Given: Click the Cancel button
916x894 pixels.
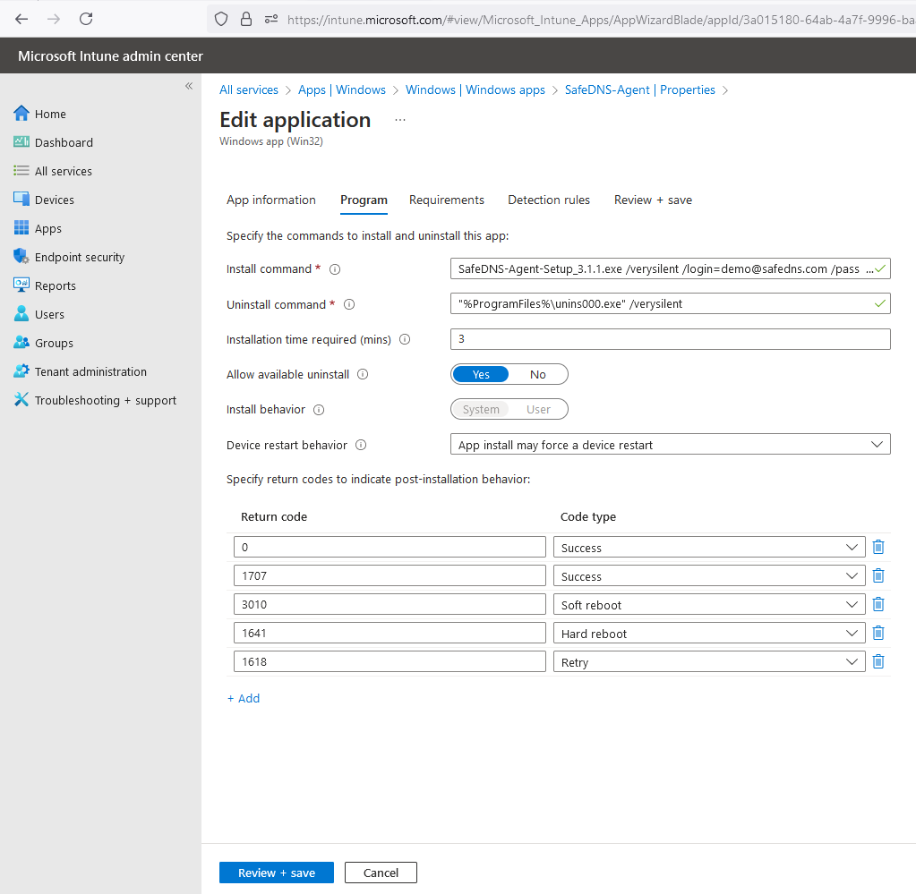Looking at the screenshot, I should pos(381,873).
